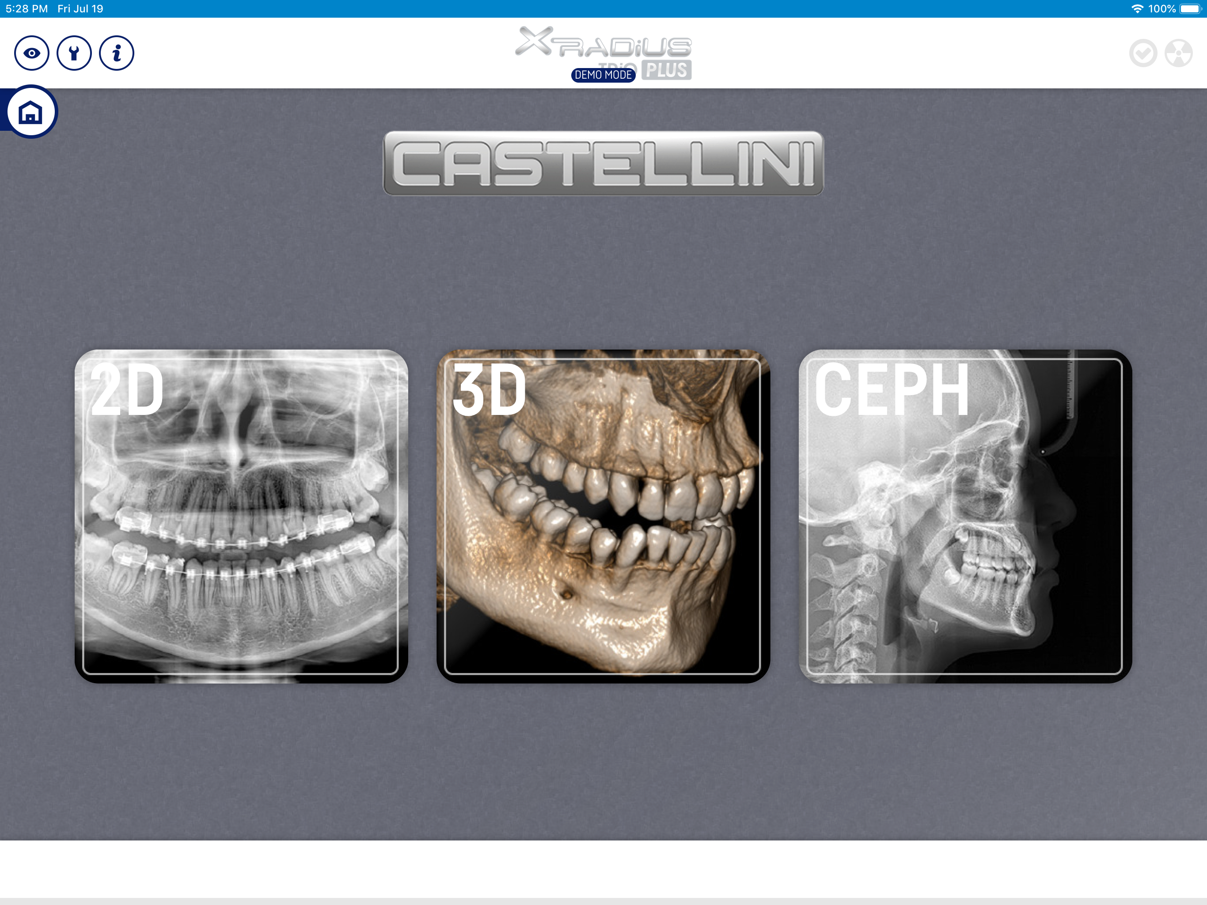Image resolution: width=1207 pixels, height=905 pixels.
Task: Tap the Wi-Fi status icon
Action: pyautogui.click(x=1137, y=9)
